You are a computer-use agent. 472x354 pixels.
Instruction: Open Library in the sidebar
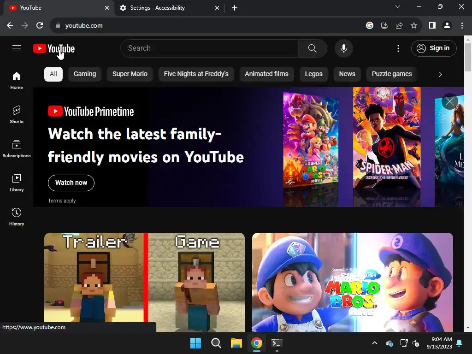click(17, 183)
